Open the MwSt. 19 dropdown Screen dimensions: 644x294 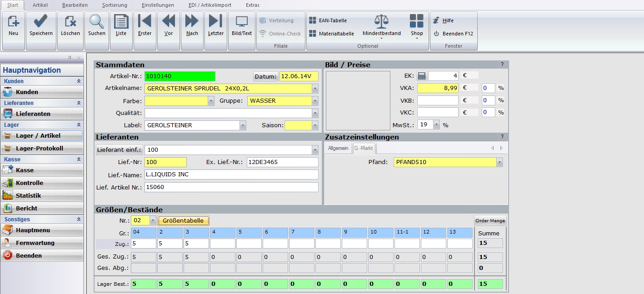437,125
